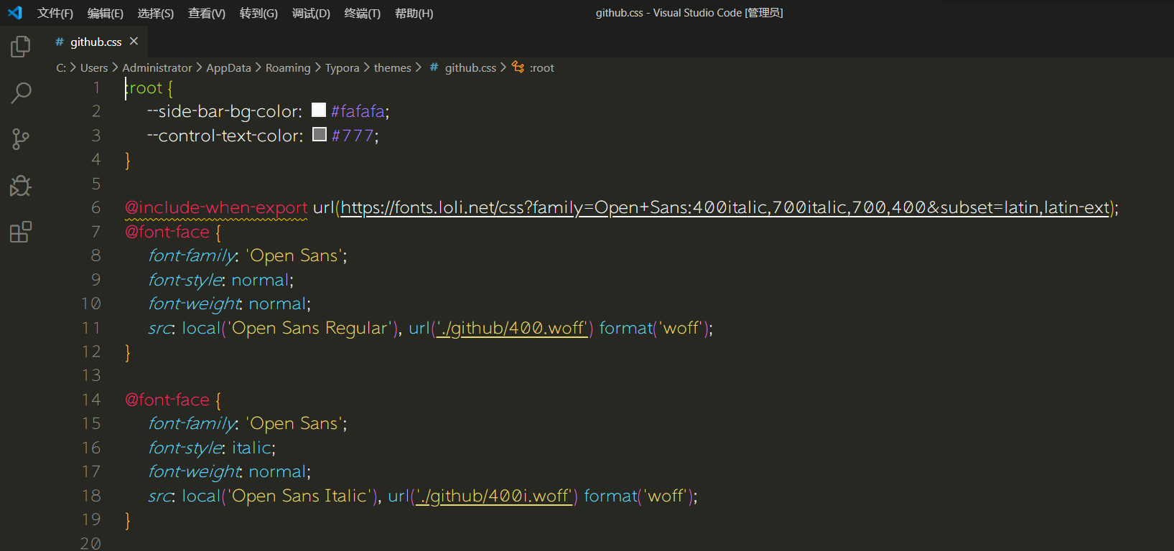Click the :root symbol icon in breadcrumb
Screen dimensions: 1174x551
pos(518,67)
